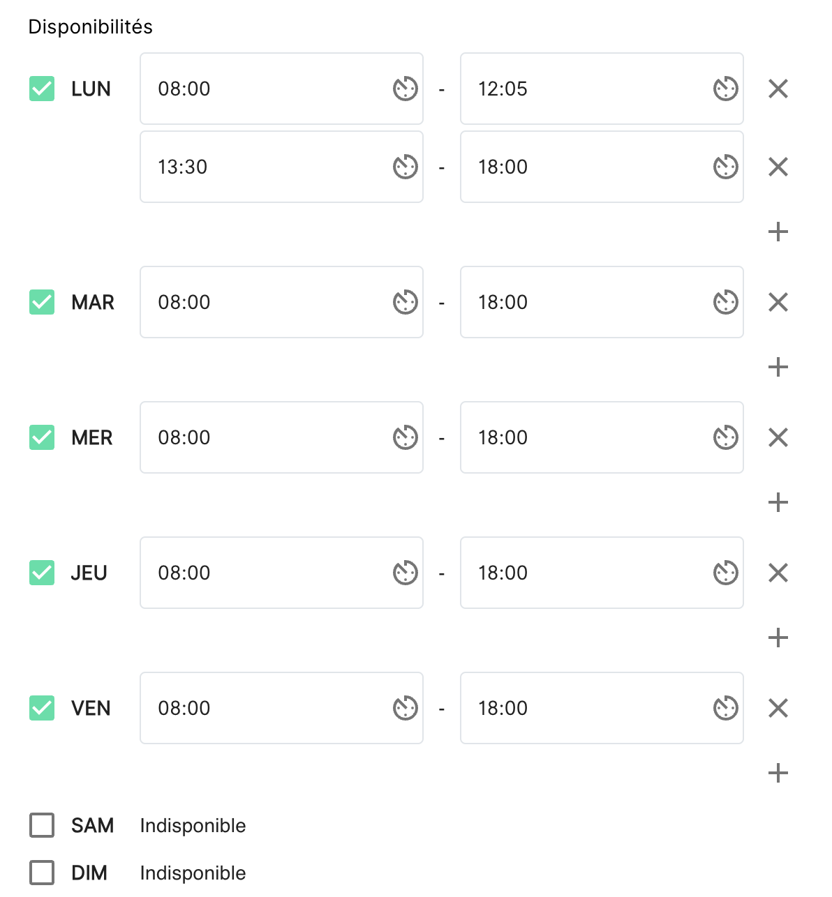
Task: Add a new slot under MAR
Action: pos(778,367)
